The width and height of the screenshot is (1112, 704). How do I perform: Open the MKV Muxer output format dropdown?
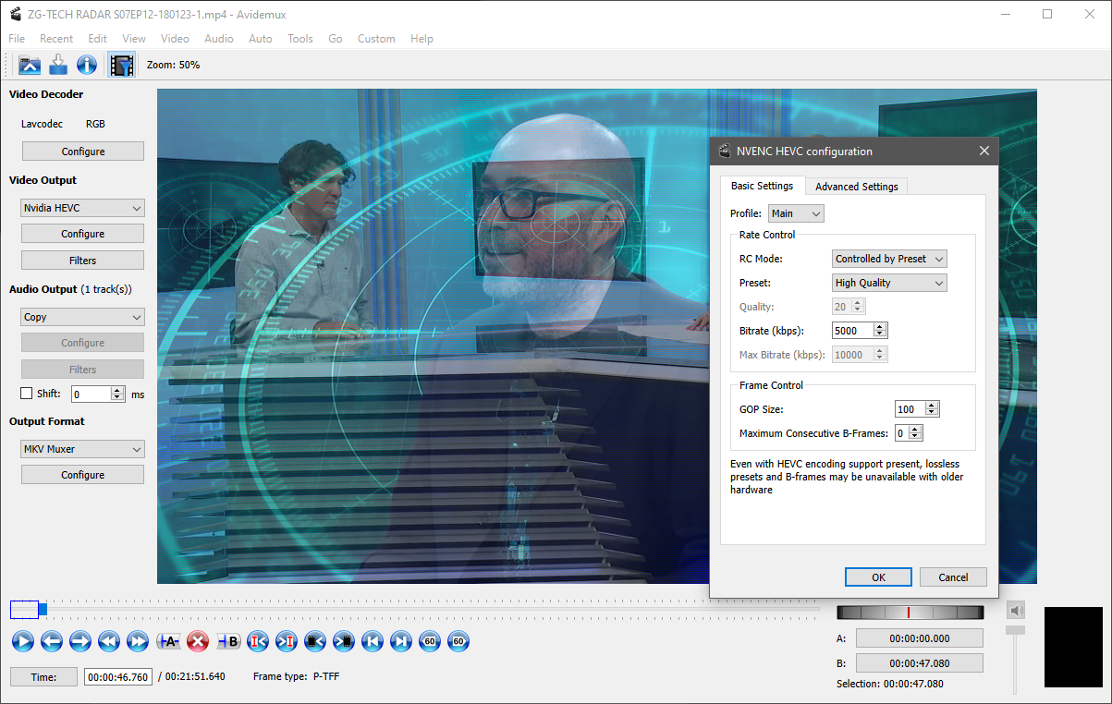(82, 450)
